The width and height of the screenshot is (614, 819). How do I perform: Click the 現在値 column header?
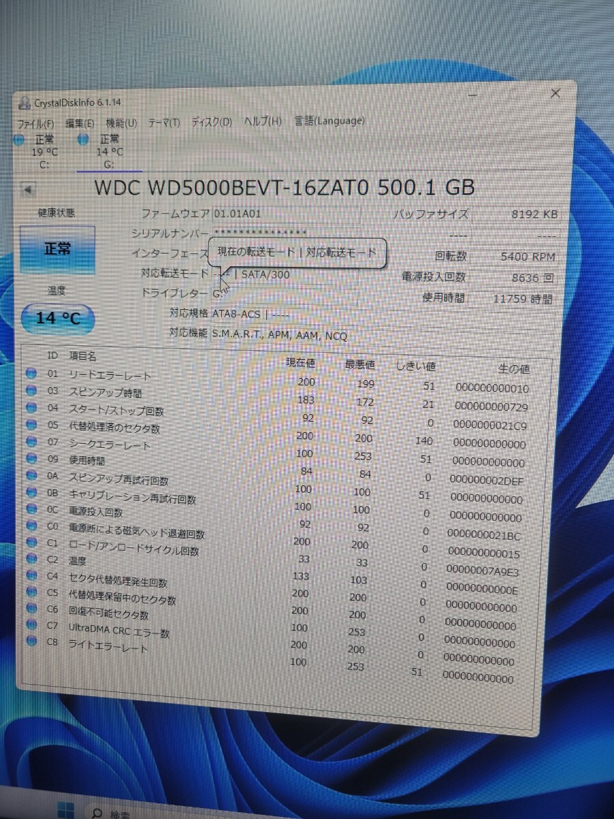(299, 362)
